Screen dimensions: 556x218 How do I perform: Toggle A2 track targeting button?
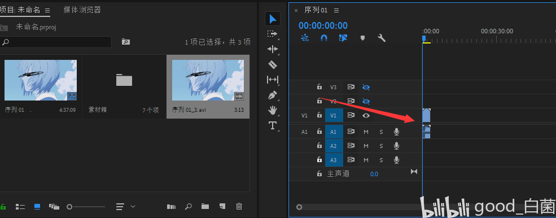[334, 146]
